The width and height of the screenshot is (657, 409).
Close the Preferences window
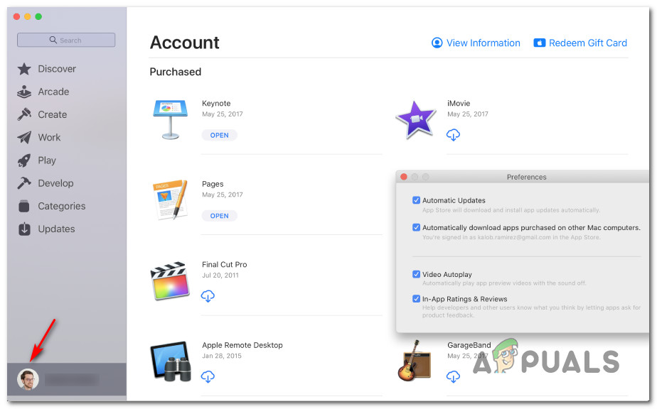click(x=404, y=177)
